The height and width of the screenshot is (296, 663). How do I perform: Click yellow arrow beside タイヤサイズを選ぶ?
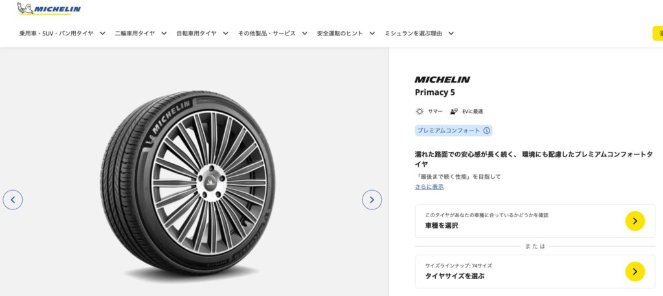[x=635, y=271]
